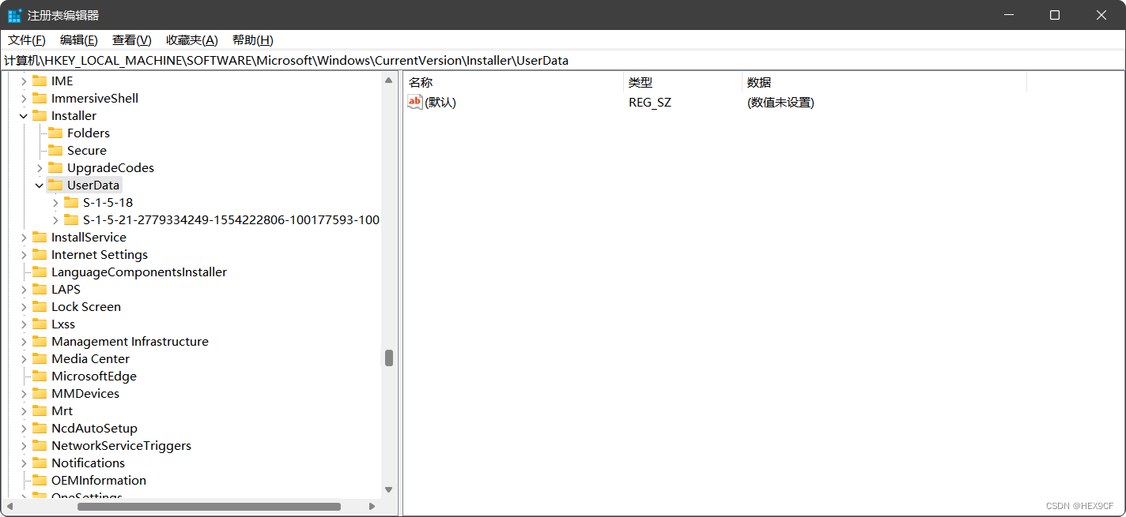Select the LAPS folder icon
This screenshot has height=517, width=1126.
pos(40,290)
